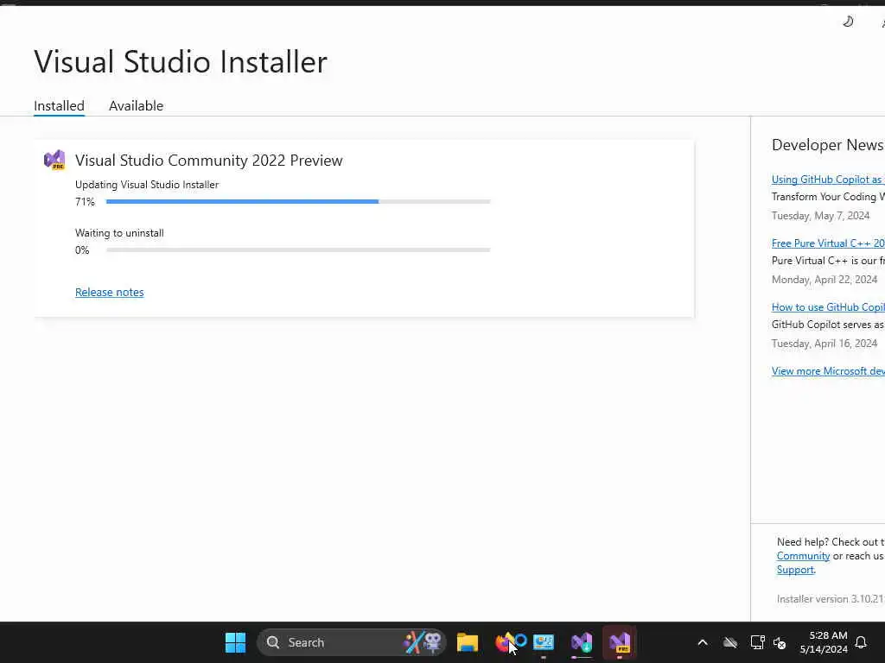885x663 pixels.
Task: Click the Developer News heading
Action: click(x=827, y=145)
